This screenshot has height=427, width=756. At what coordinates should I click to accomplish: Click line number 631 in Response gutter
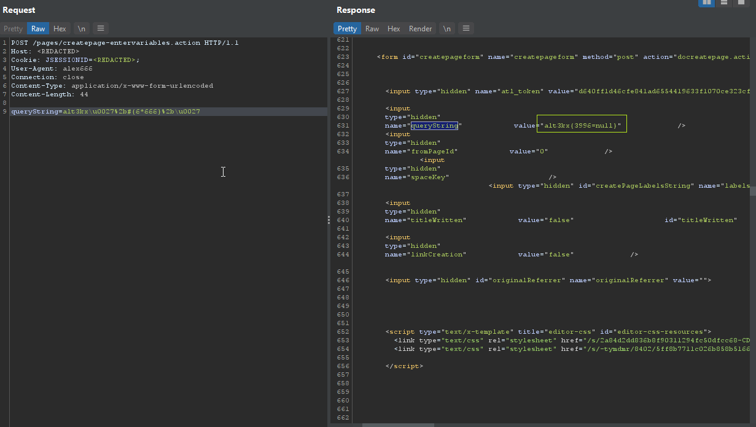343,126
